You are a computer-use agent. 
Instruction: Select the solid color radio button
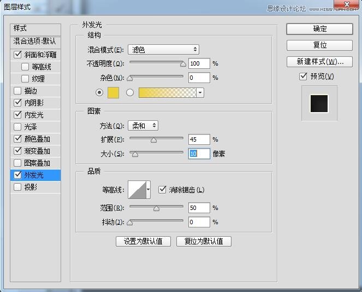tap(99, 93)
